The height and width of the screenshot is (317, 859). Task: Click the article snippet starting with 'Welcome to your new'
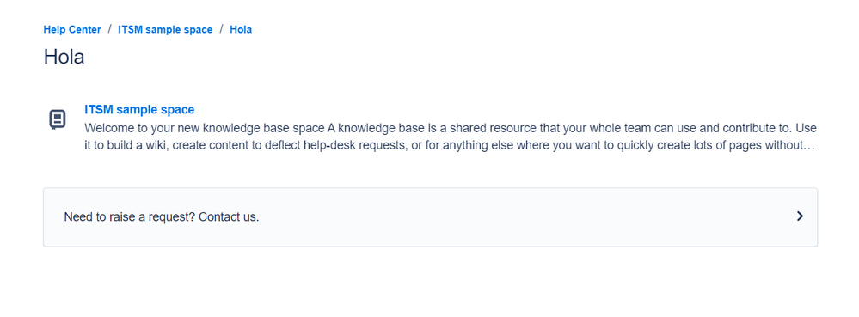[451, 137]
